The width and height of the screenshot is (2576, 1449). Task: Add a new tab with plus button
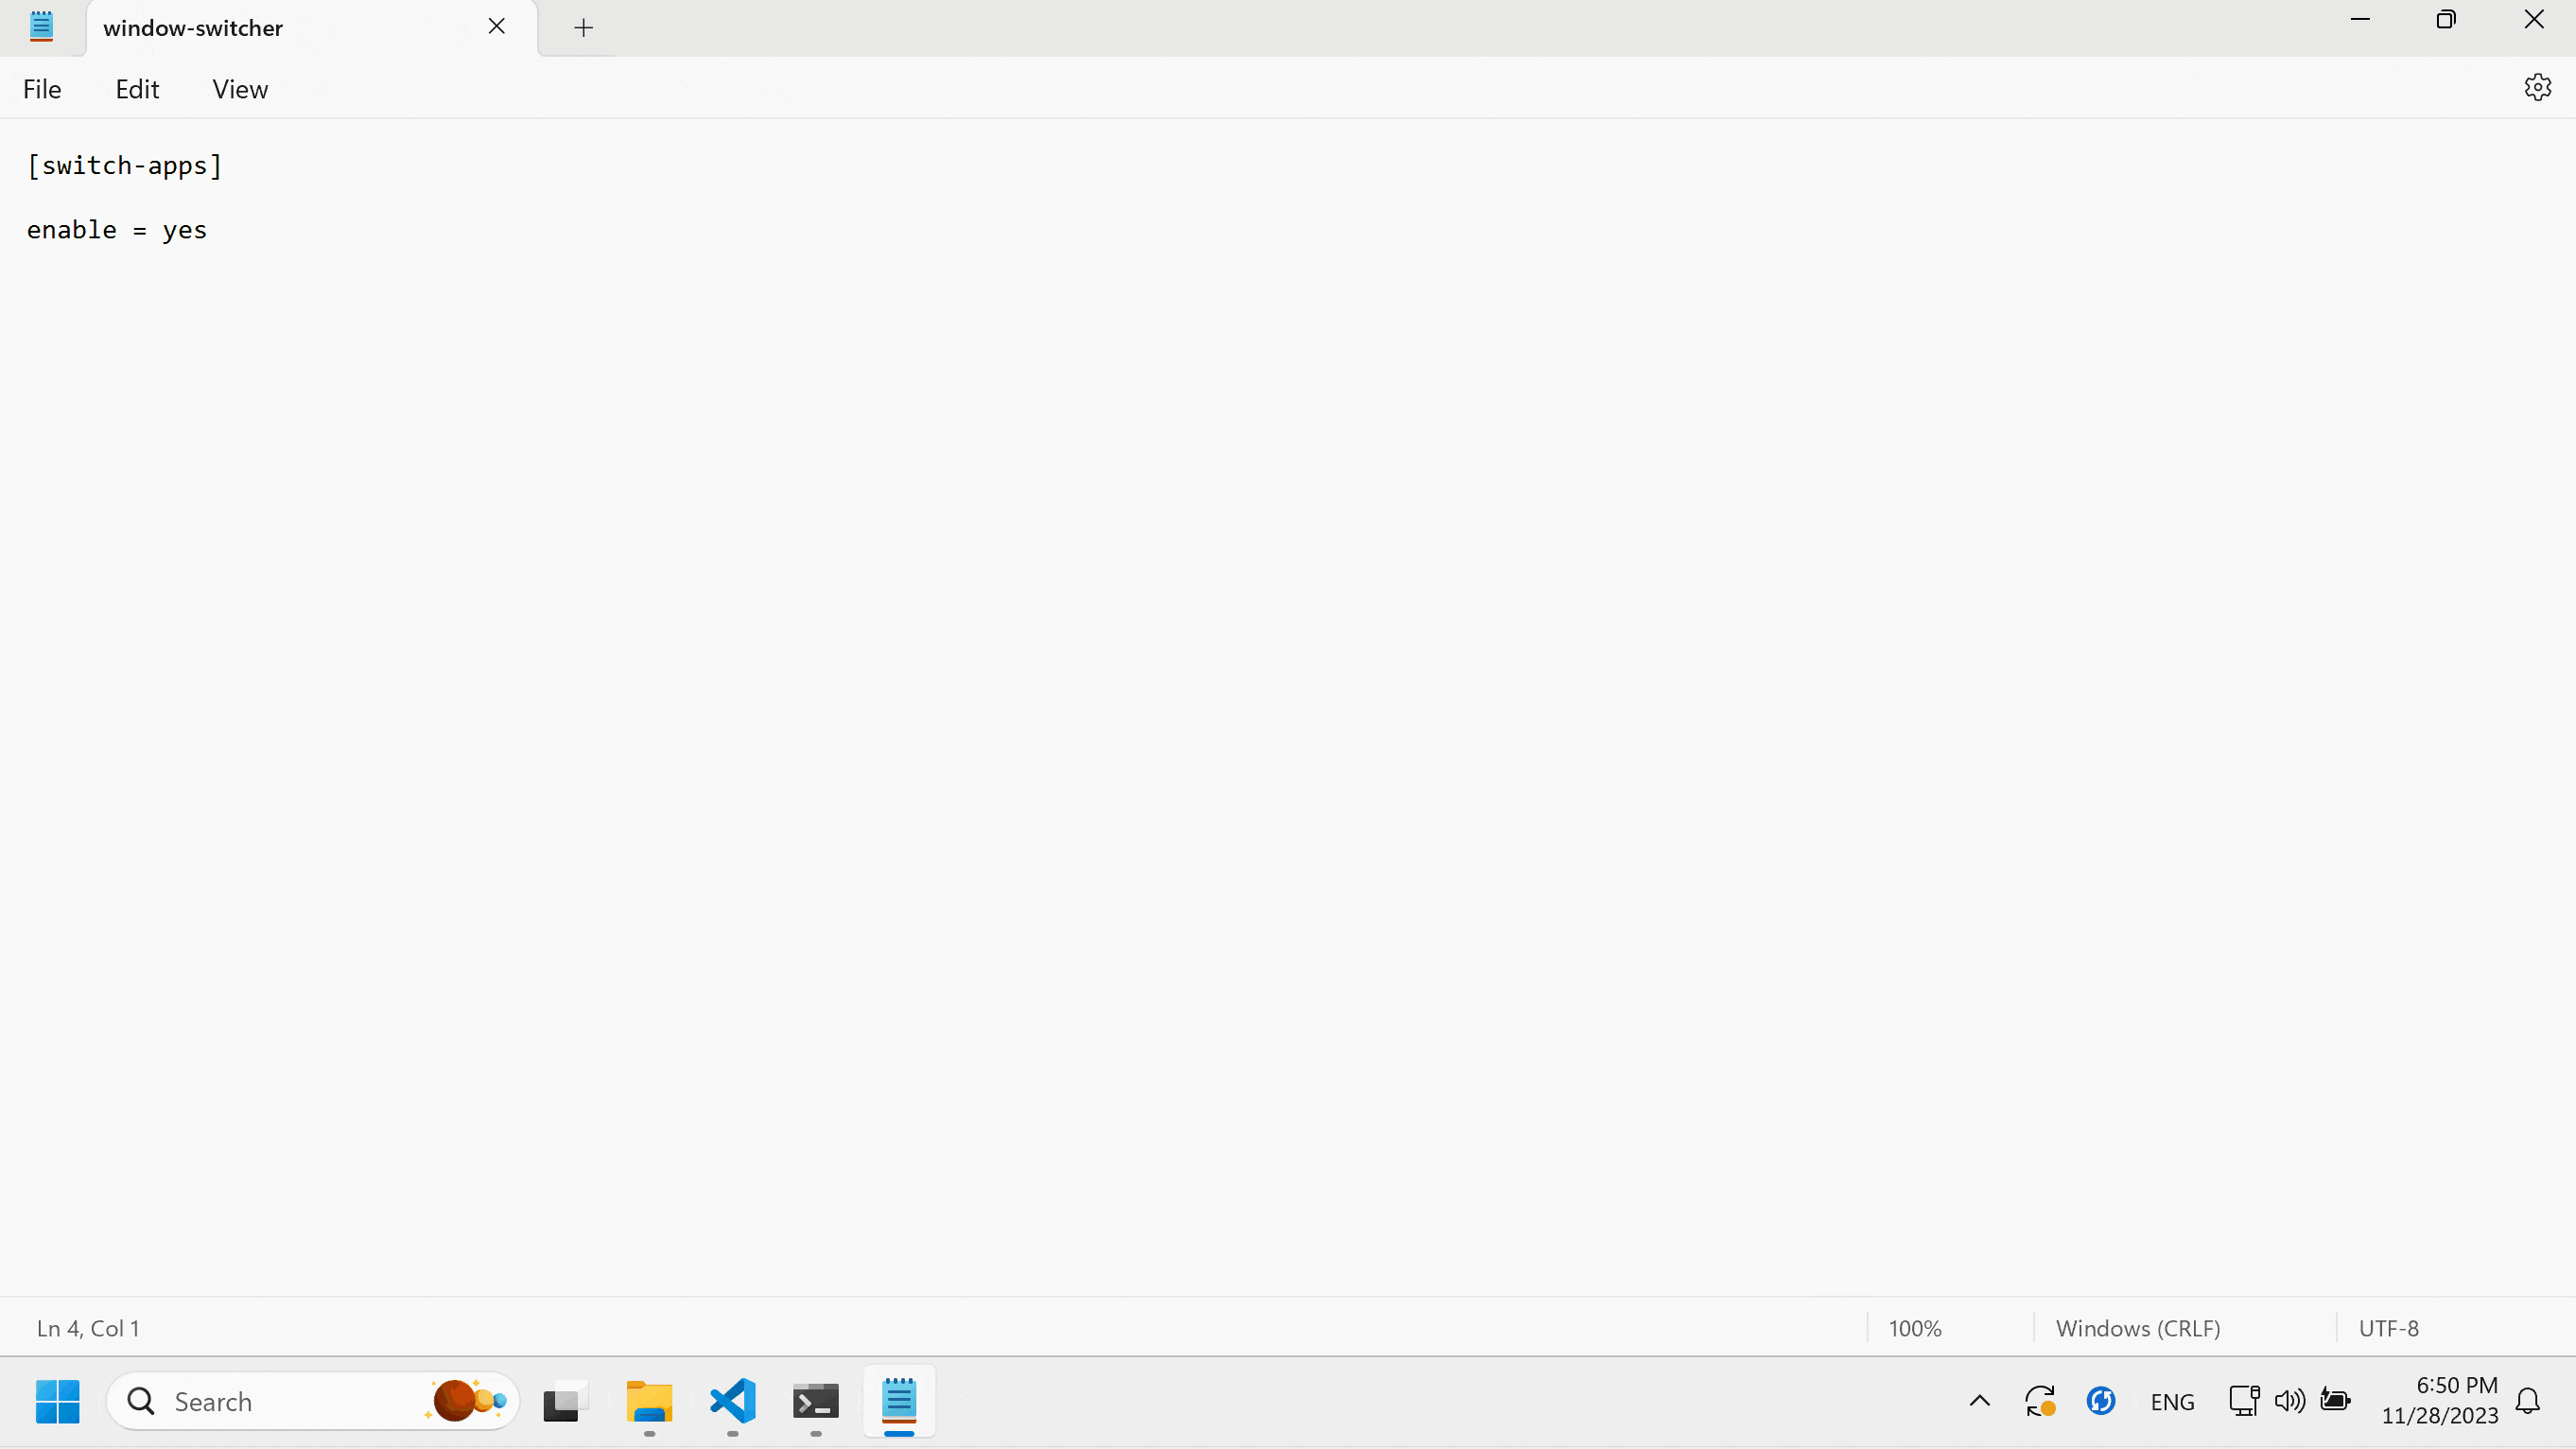(584, 28)
